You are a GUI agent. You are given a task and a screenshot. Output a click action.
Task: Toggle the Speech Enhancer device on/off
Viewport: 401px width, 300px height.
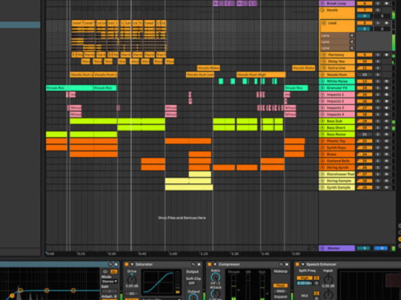point(298,264)
